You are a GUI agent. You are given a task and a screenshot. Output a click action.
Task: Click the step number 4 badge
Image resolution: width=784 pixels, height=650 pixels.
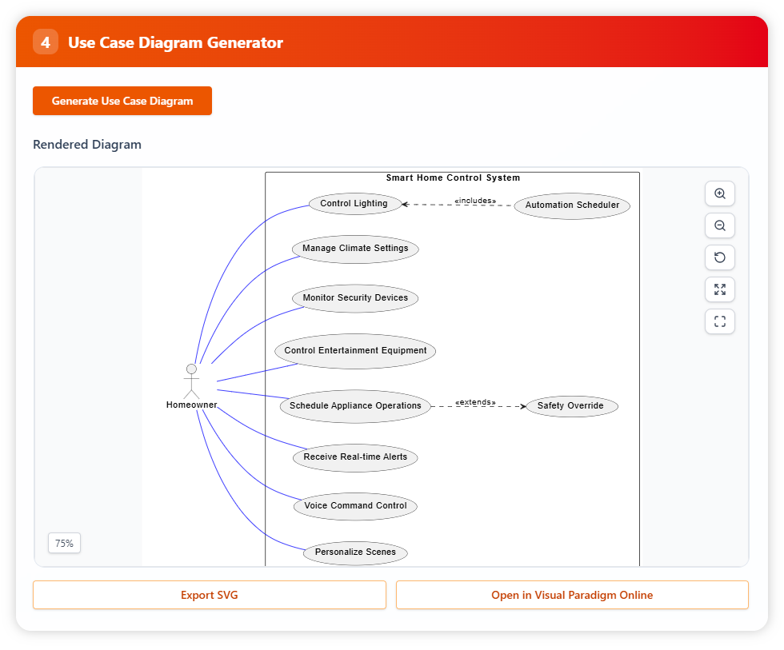(46, 42)
